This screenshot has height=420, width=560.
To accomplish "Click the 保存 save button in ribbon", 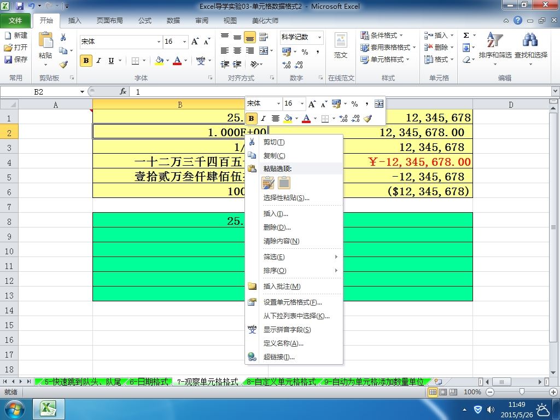I will [16, 59].
